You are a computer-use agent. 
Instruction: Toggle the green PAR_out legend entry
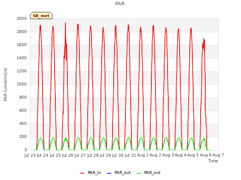pyautogui.click(x=148, y=172)
